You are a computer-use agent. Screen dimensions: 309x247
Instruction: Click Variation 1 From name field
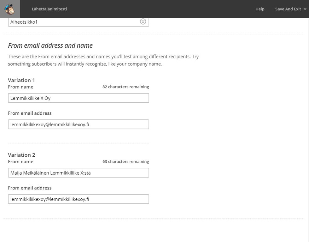point(79,98)
